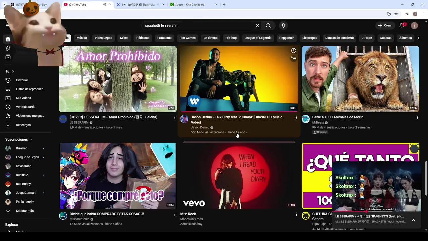Play the Amor Prohibido cover thumbnail
Viewport: 428px width, 241px height.
(118, 79)
